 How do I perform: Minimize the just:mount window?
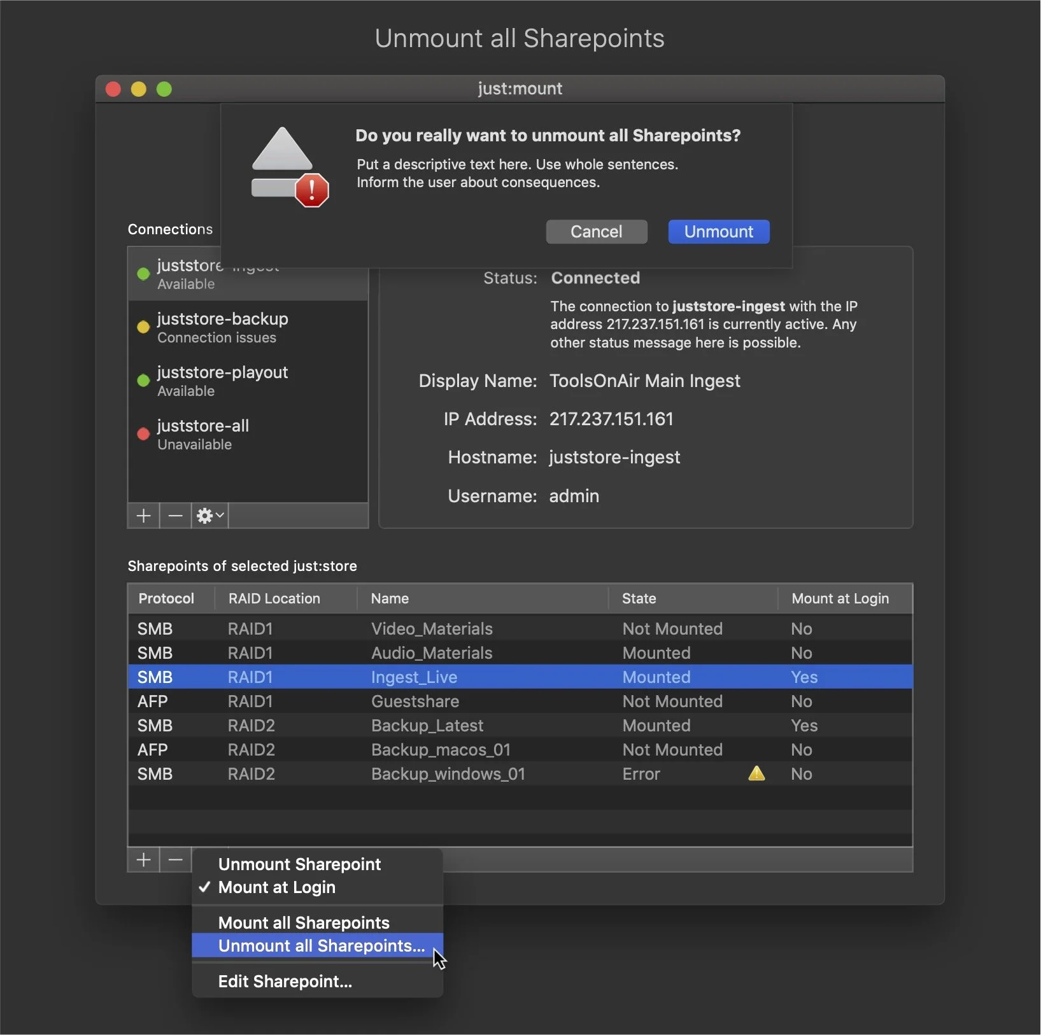click(139, 89)
